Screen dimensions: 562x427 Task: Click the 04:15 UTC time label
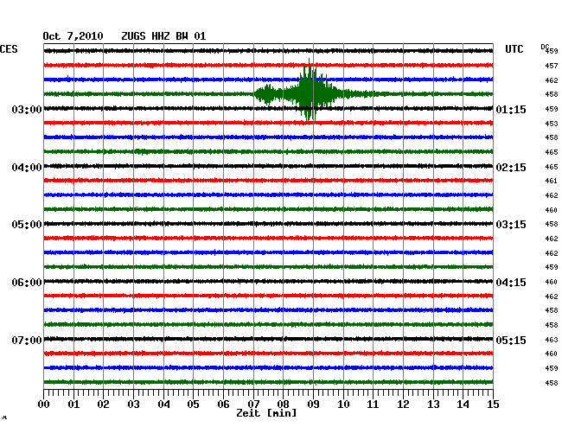[511, 283]
